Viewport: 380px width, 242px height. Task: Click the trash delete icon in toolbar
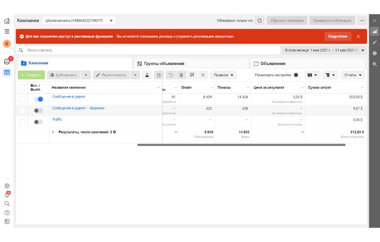(x=181, y=75)
